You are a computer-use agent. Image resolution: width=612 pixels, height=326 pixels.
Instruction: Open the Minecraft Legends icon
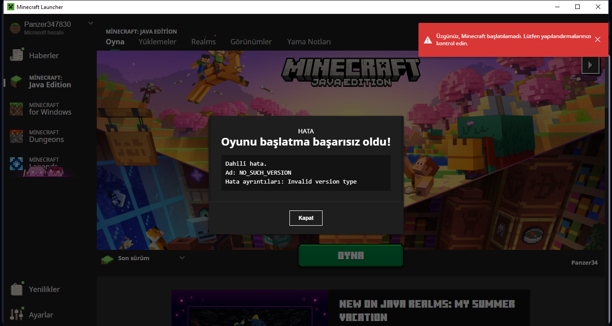17,163
